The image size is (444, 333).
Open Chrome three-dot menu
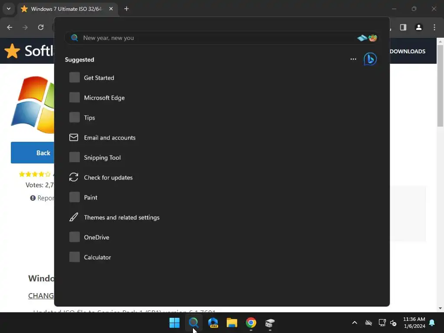[x=434, y=27]
